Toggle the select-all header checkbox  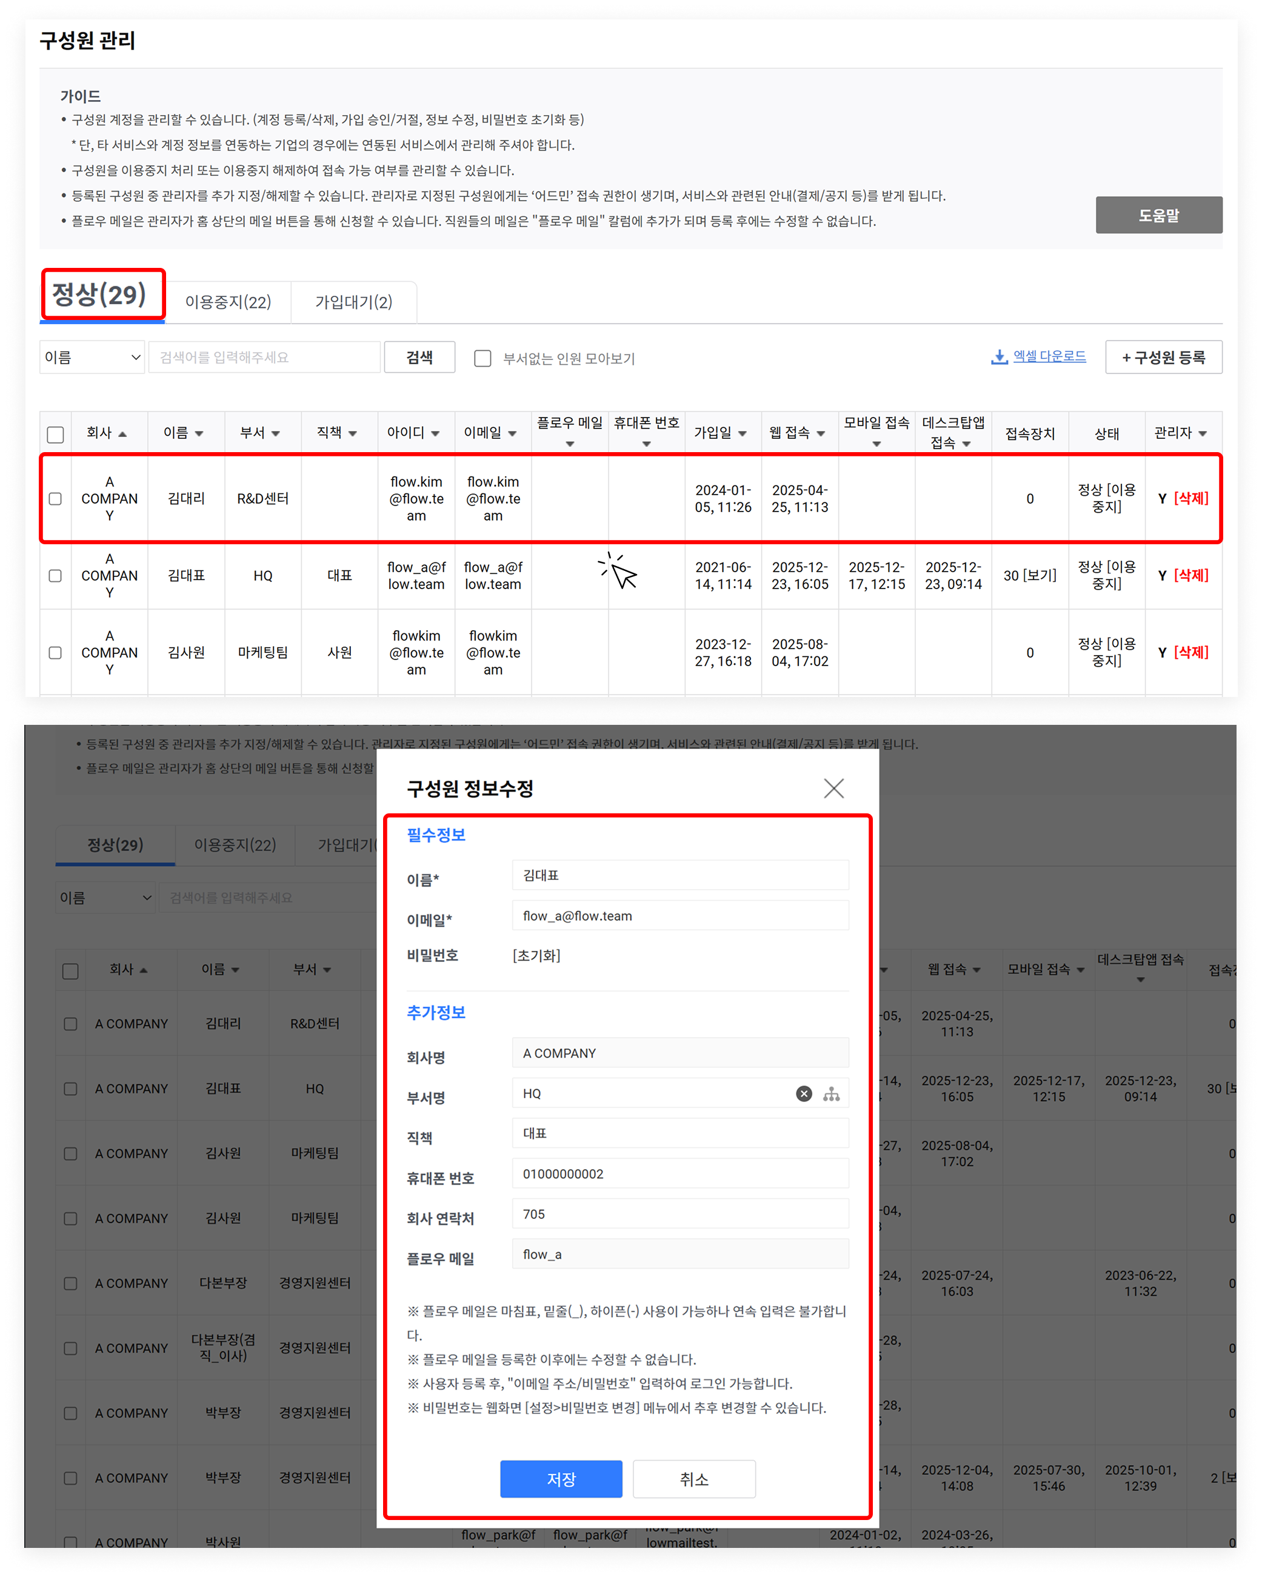pyautogui.click(x=55, y=435)
